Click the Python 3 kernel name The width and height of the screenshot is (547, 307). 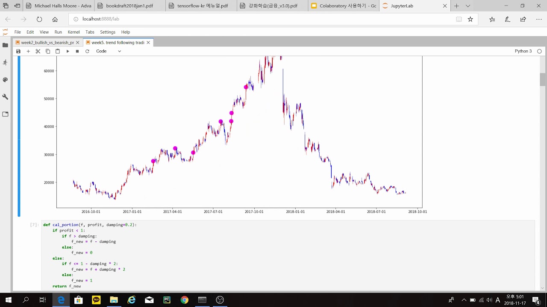tap(523, 51)
